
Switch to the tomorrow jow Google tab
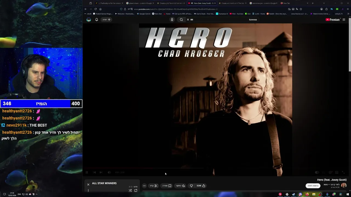click(263, 3)
